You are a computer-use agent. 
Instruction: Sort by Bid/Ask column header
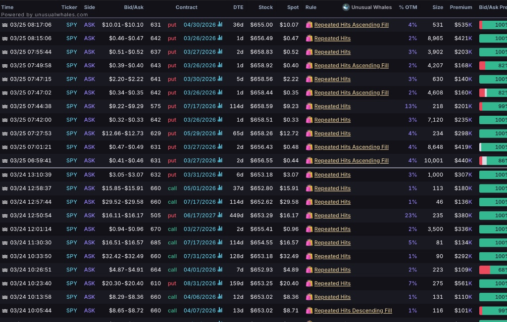(134, 7)
